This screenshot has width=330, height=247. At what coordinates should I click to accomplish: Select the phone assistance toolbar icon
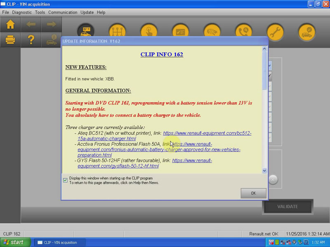[x=243, y=31]
